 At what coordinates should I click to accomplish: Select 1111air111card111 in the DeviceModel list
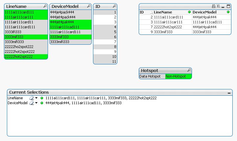[71, 32]
